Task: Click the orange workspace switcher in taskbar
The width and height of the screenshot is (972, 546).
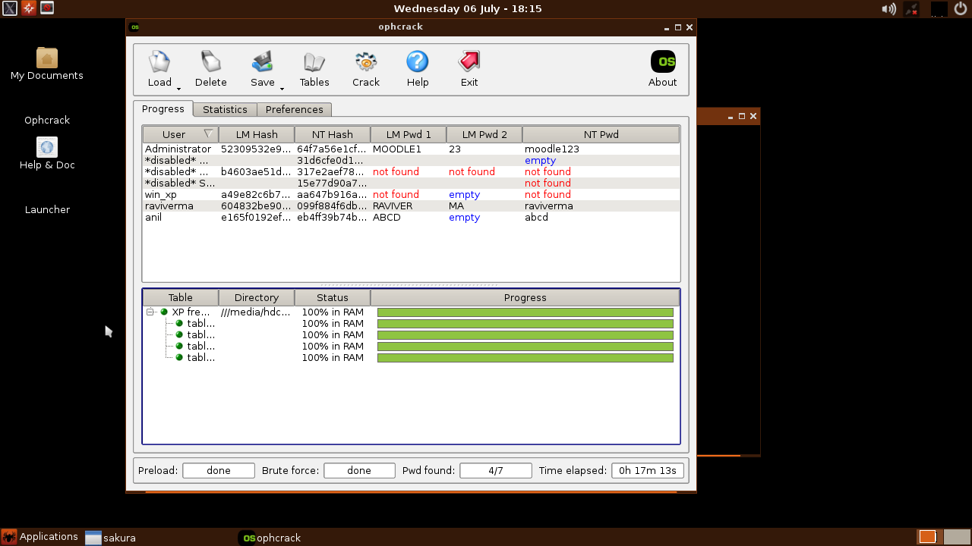Action: pyautogui.click(x=927, y=537)
